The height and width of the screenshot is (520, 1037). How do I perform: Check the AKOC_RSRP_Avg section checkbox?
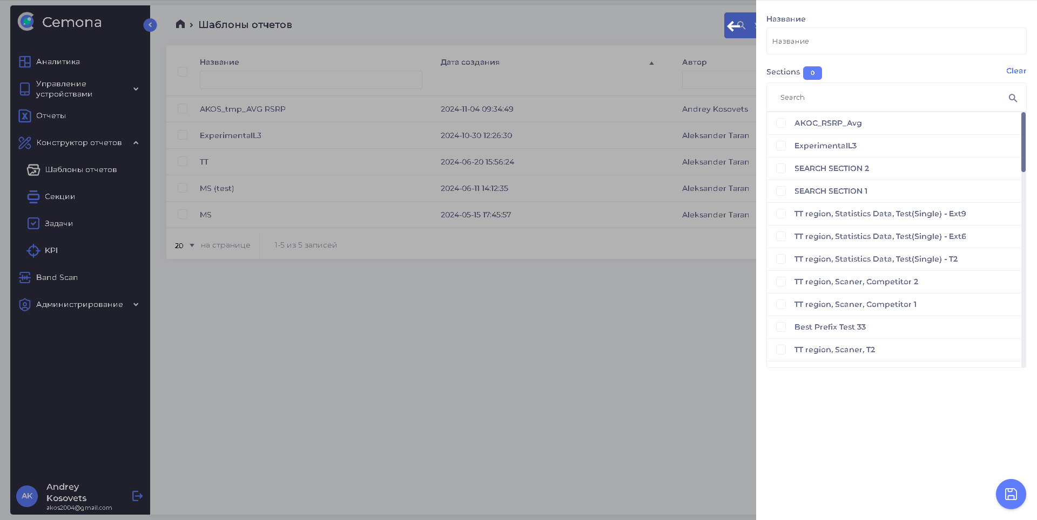pyautogui.click(x=780, y=123)
